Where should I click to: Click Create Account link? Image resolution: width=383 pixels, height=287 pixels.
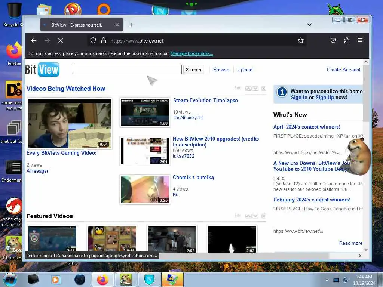point(343,70)
